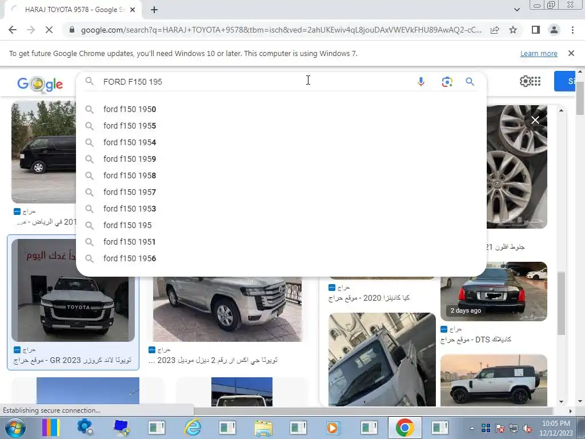Bookmark this page with the star icon
This screenshot has height=439, width=585.
(x=513, y=30)
